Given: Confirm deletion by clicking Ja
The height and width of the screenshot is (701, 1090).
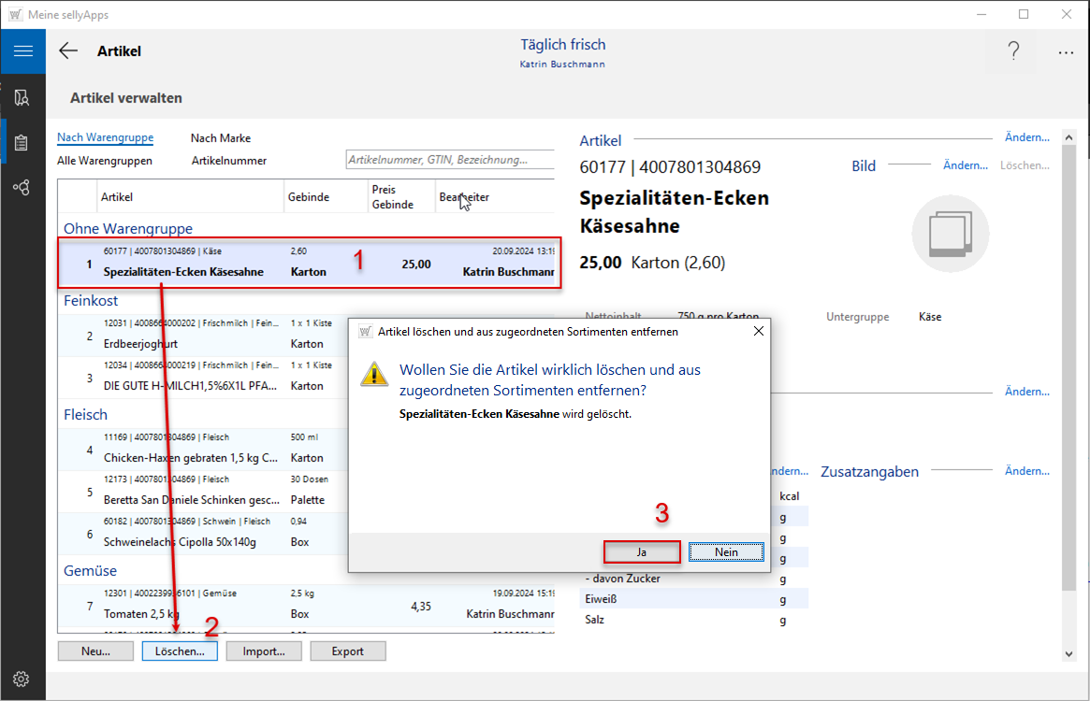Looking at the screenshot, I should coord(642,552).
